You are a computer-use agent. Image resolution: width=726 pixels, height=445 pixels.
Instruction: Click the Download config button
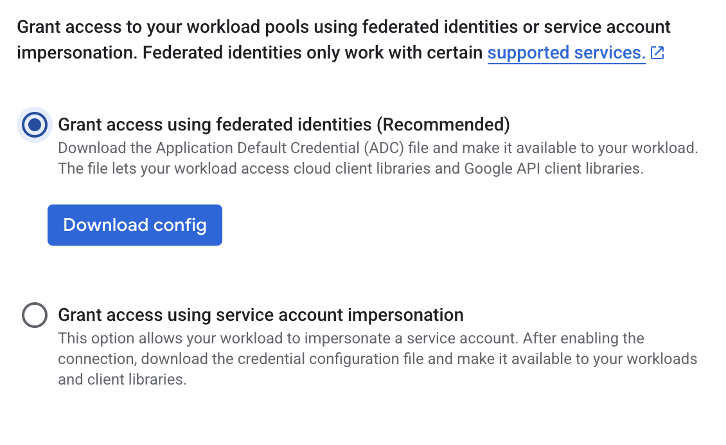pyautogui.click(x=135, y=225)
